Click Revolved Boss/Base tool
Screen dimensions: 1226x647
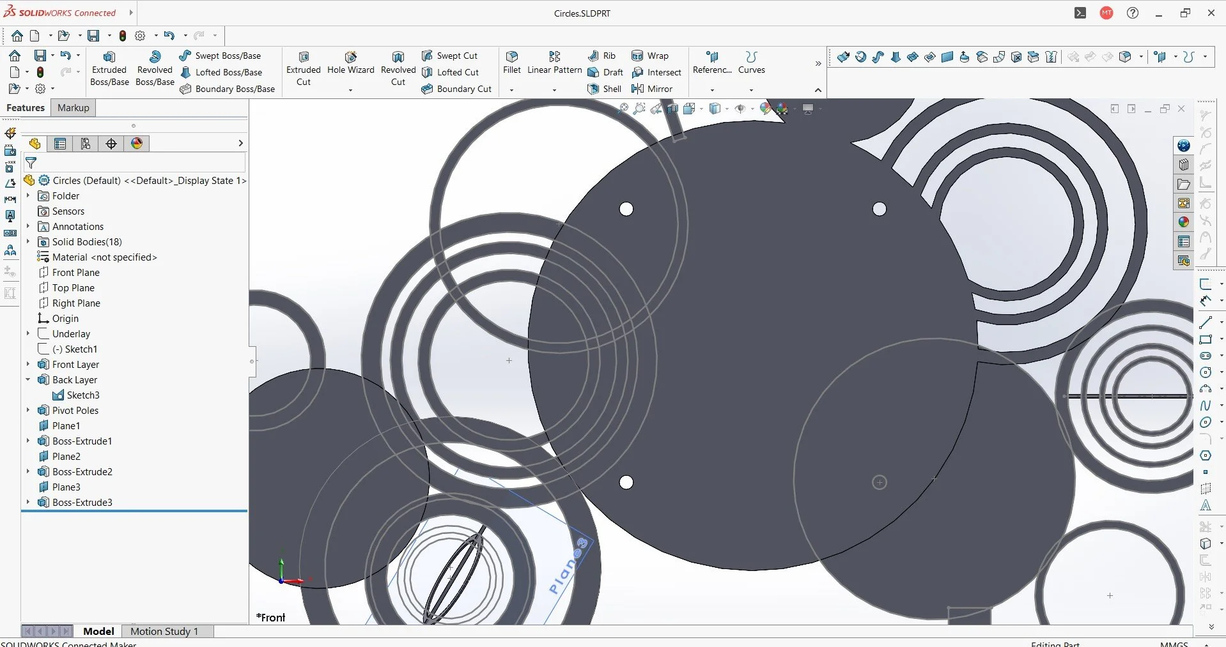pos(155,68)
